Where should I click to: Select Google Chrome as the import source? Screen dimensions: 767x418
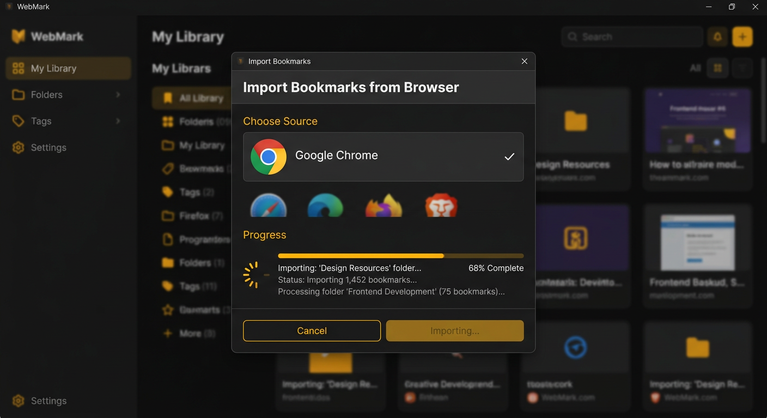coord(384,157)
